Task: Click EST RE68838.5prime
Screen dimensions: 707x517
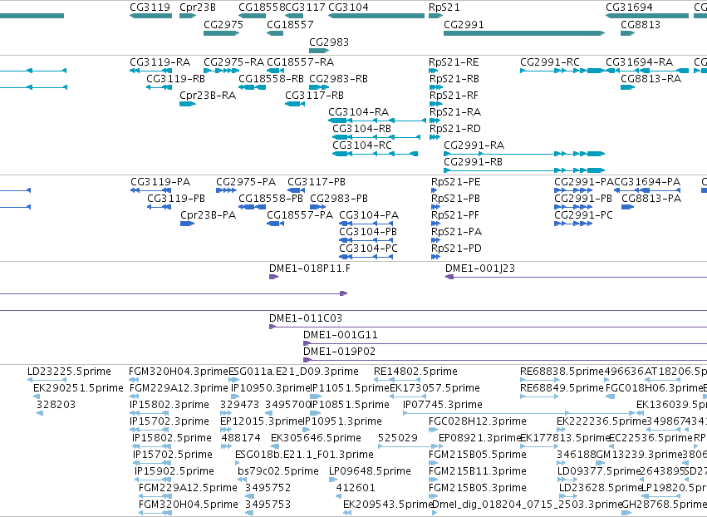Action: coord(539,380)
